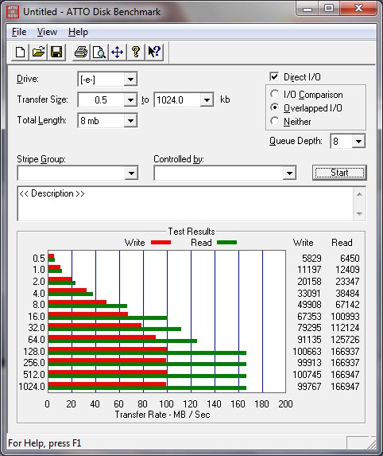This screenshot has width=383, height=456.
Task: Open the File menu
Action: [19, 32]
